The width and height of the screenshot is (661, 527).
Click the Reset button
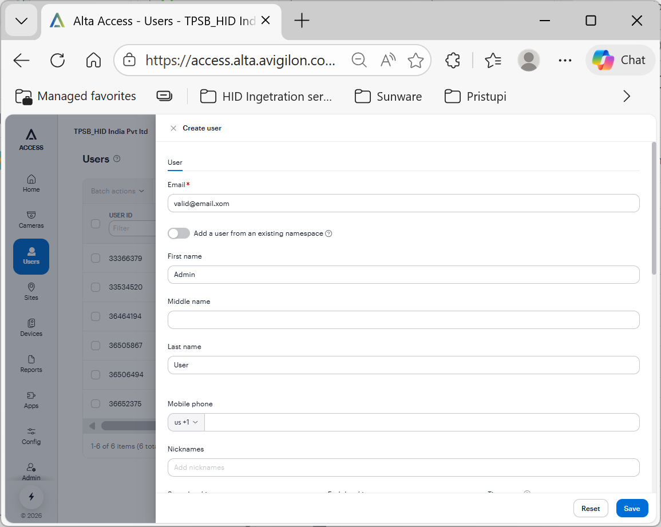591,509
